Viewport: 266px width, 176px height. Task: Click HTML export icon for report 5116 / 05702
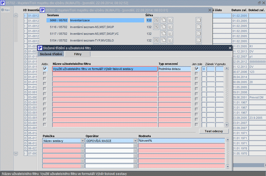tap(170, 27)
